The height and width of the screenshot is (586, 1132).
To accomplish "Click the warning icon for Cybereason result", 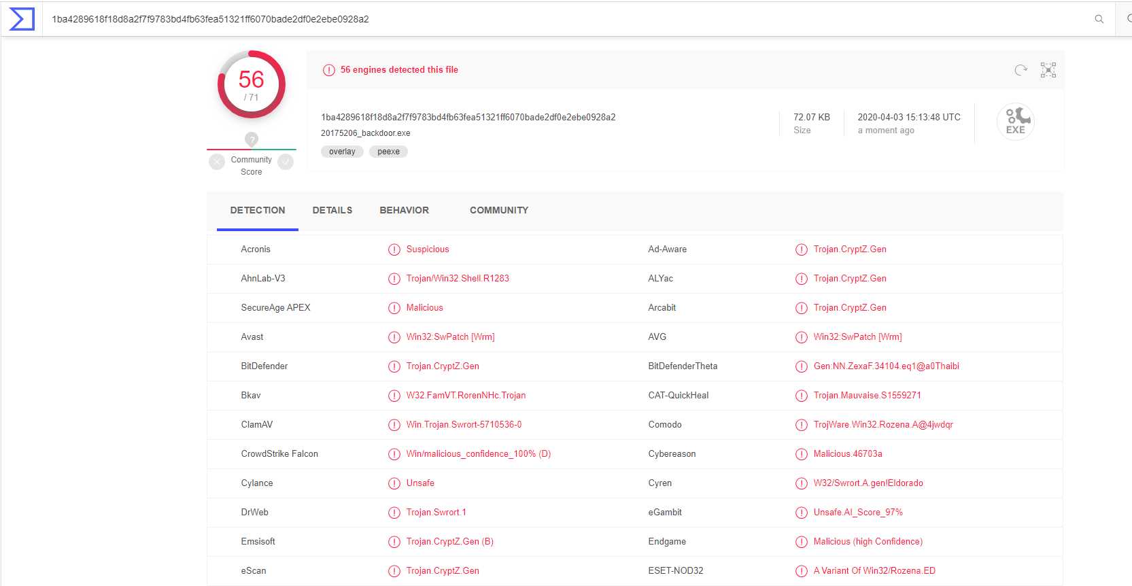I will tap(802, 454).
